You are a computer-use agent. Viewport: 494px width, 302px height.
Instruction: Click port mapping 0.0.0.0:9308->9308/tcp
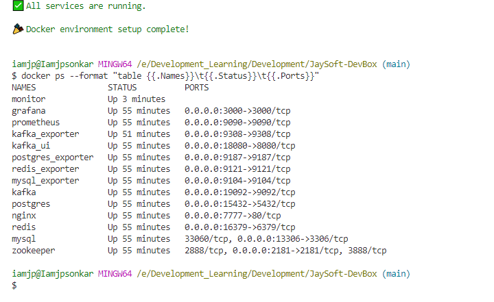tap(237, 134)
